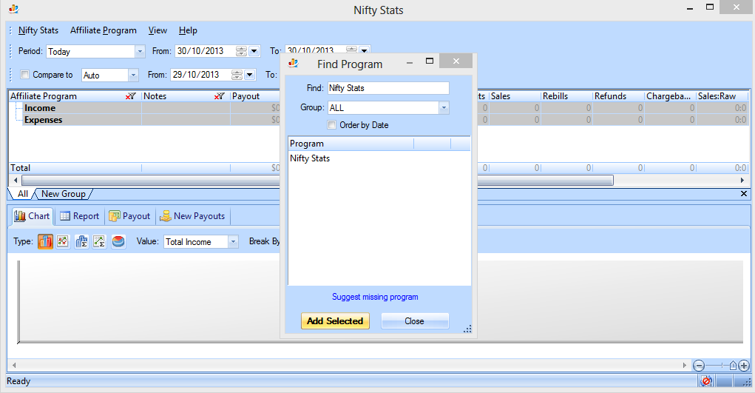Viewport: 755px width, 393px height.
Task: Click the Add Selected button
Action: (x=335, y=321)
